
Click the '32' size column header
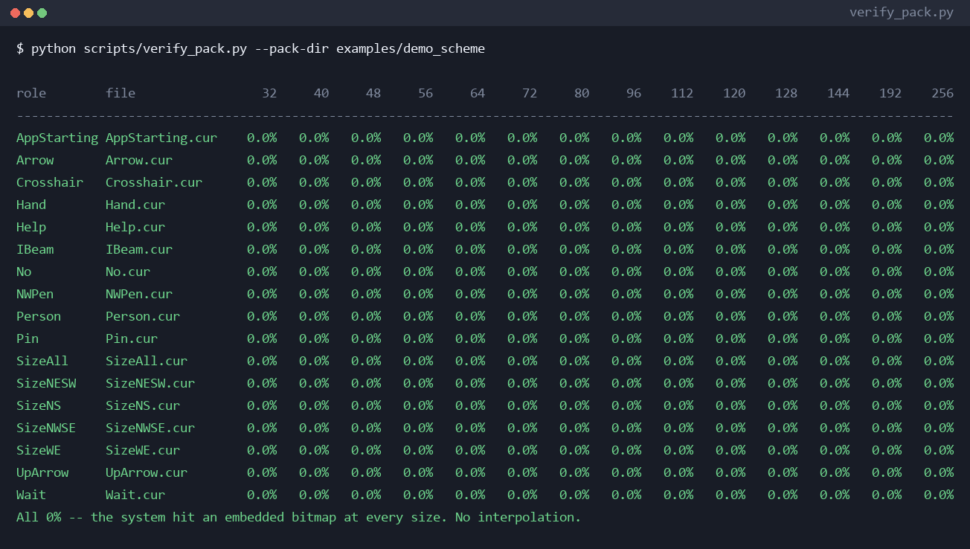pos(269,93)
